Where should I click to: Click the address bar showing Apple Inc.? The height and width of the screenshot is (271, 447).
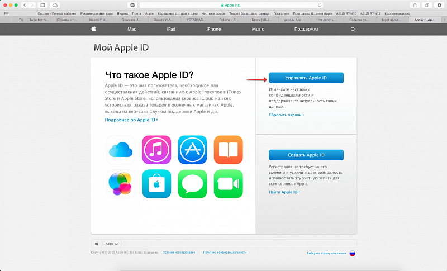(231, 5)
